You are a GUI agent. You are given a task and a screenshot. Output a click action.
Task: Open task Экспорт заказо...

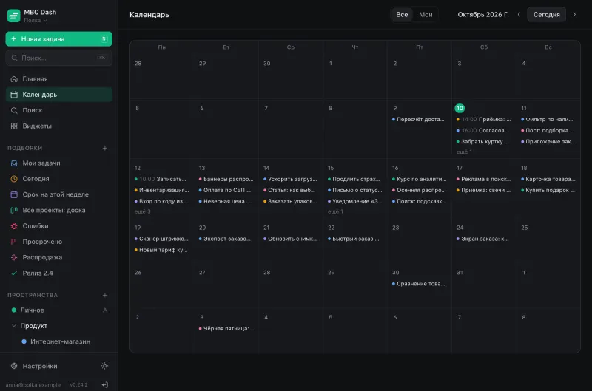pos(226,239)
